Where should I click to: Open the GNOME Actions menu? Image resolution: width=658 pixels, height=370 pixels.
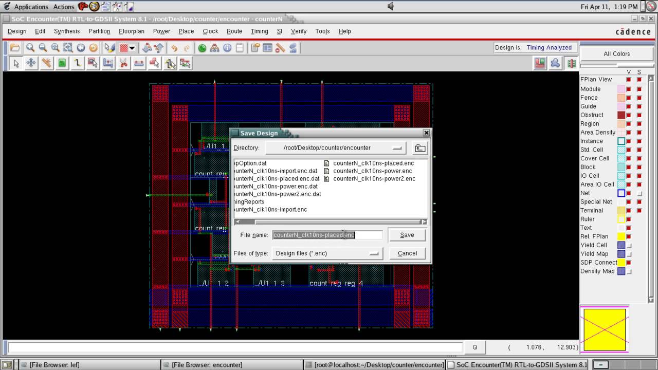64,7
